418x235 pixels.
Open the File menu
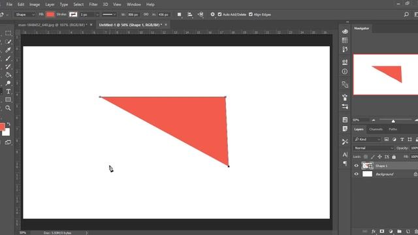[x=9, y=5]
